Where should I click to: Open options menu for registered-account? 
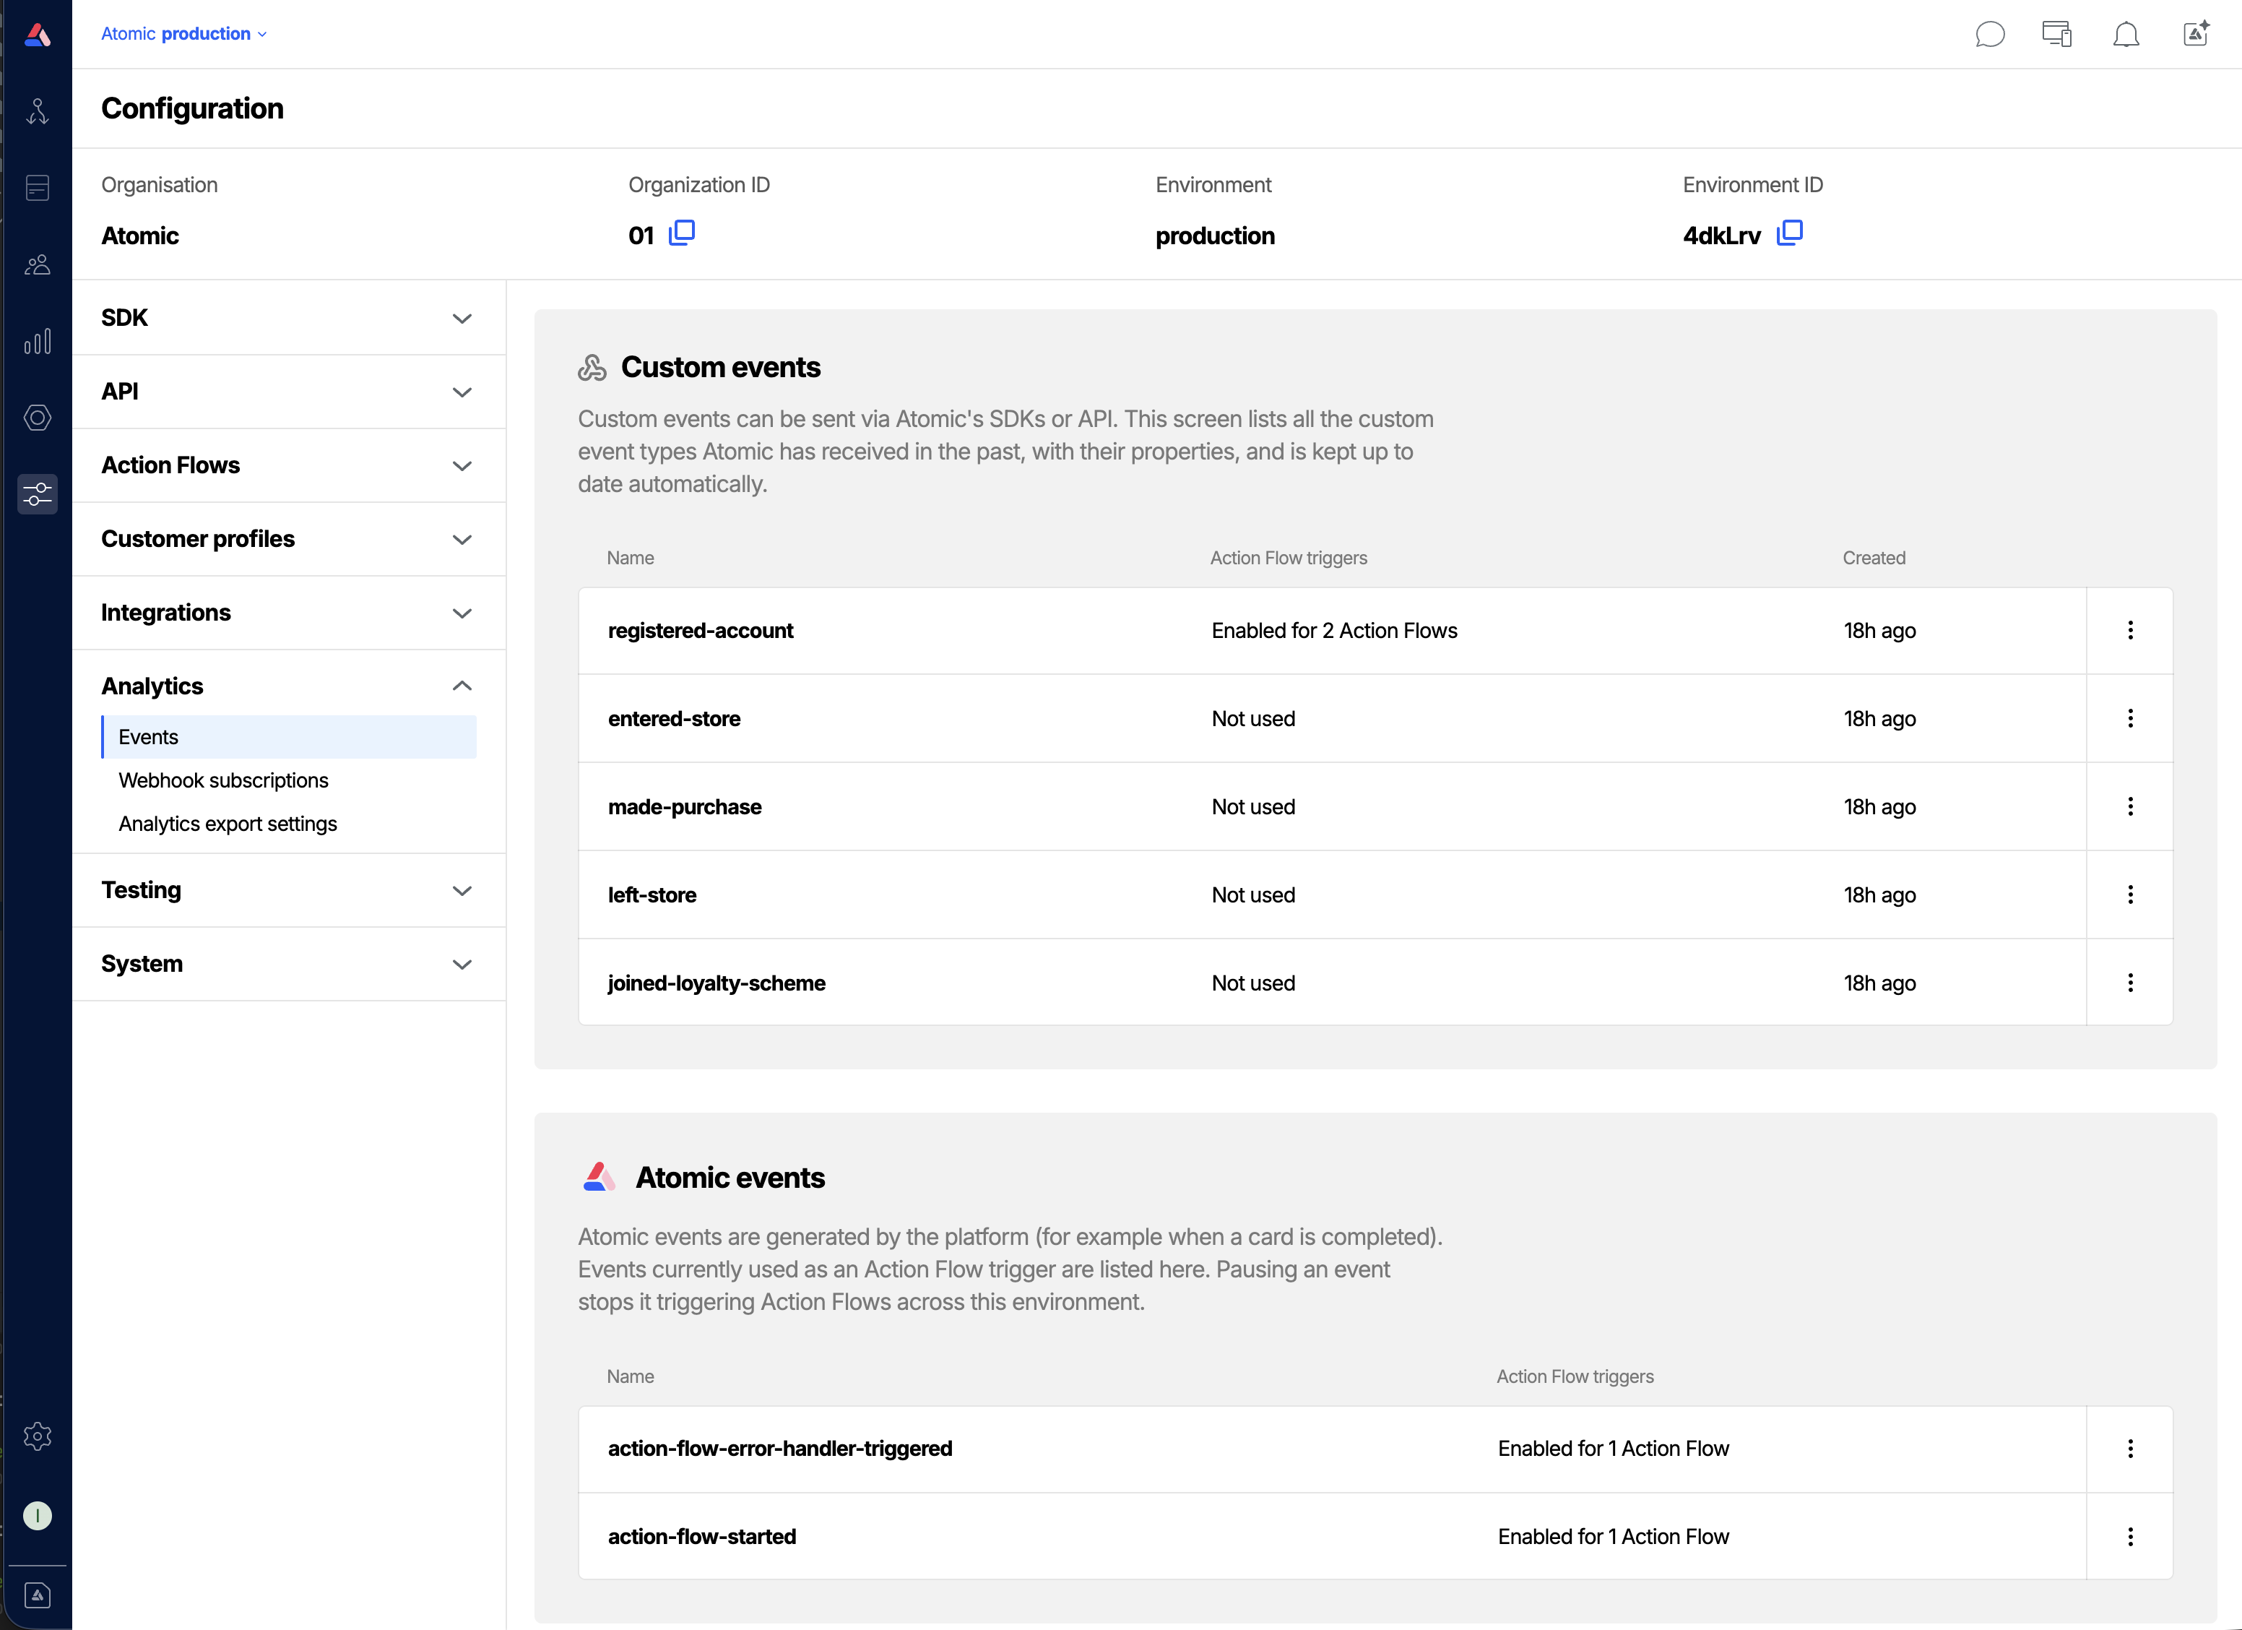2130,630
